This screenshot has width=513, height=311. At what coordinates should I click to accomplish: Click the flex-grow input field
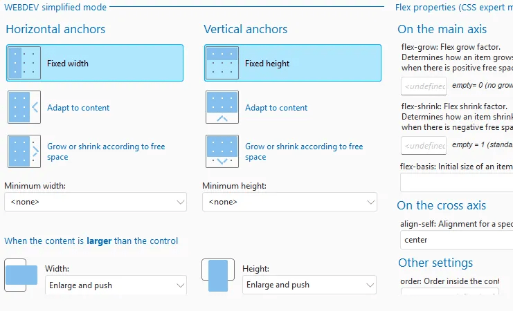[x=424, y=86]
